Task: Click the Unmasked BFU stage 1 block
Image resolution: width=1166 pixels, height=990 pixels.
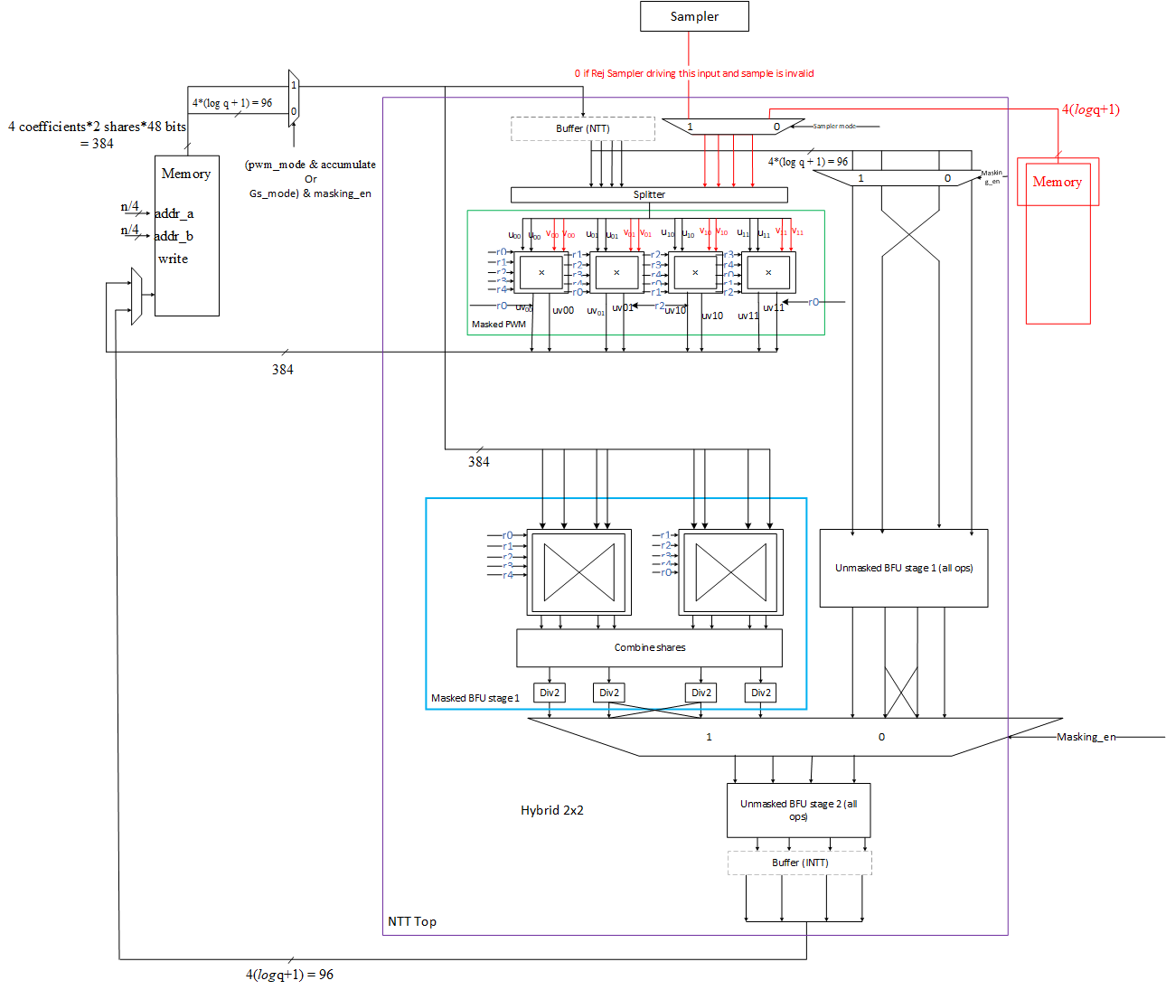Action: (903, 568)
